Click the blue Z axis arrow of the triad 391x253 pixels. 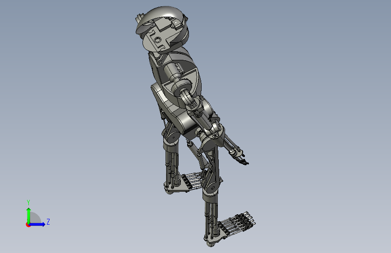pyautogui.click(x=37, y=224)
